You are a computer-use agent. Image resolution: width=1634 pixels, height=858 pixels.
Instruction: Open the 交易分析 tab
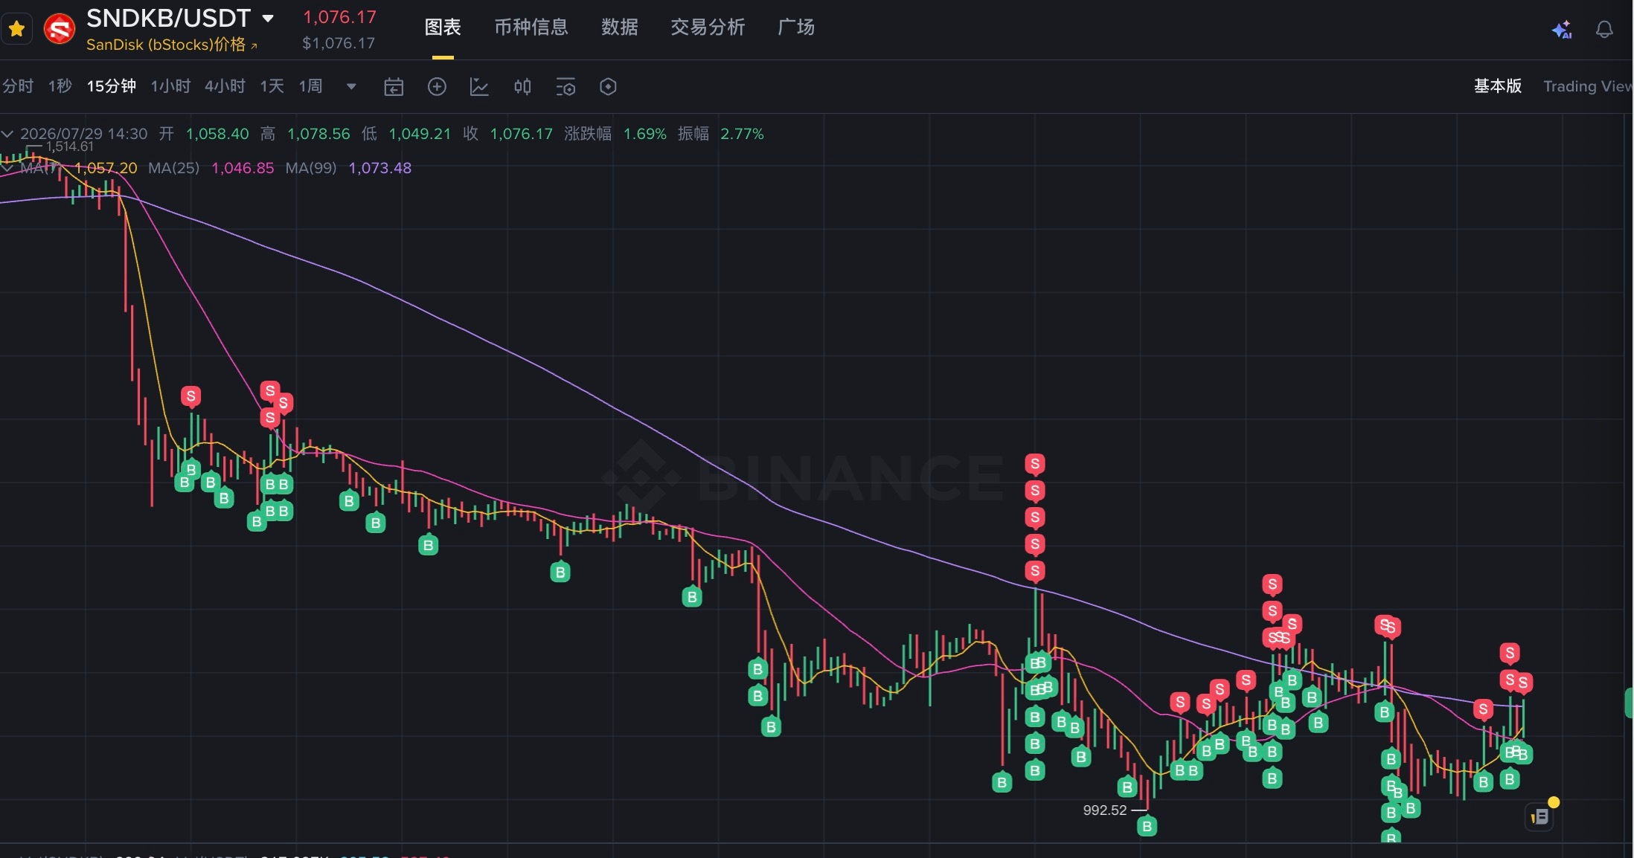(x=708, y=28)
